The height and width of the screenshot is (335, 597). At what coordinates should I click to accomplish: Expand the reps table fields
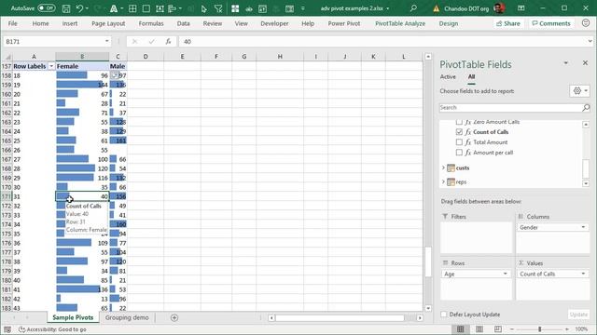click(x=443, y=181)
